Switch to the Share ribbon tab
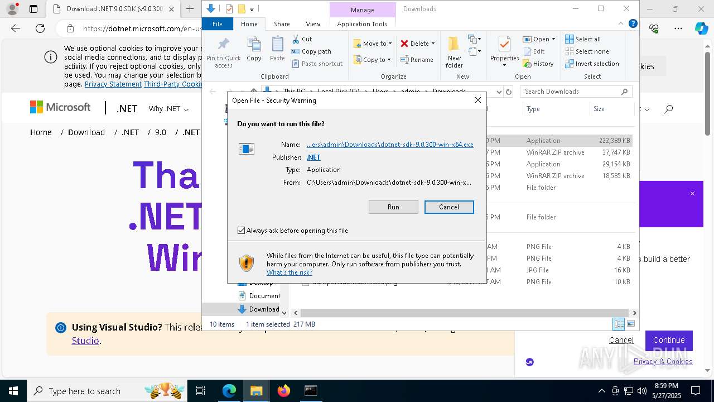This screenshot has width=714, height=402. pos(282,24)
